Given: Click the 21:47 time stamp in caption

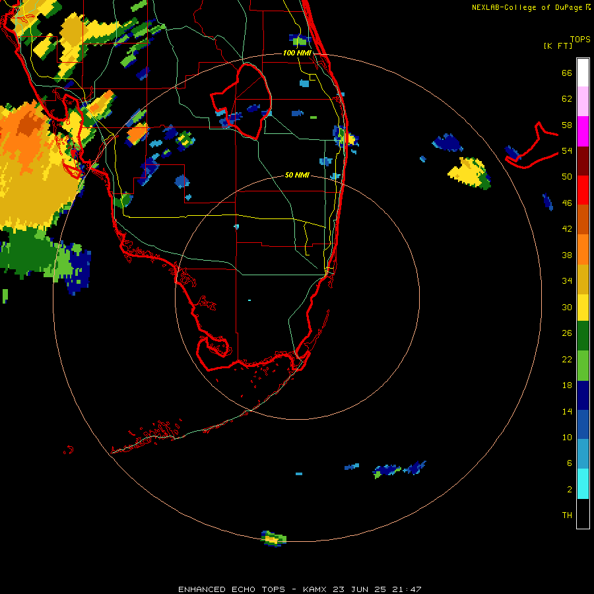Looking at the screenshot, I should 406,589.
